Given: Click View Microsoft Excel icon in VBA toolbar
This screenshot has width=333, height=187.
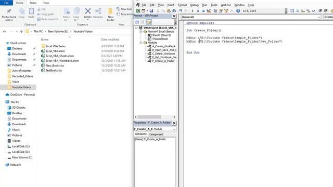Looking at the screenshot, I should [x=138, y=11].
